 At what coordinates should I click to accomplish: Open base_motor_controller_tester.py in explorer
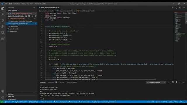click(x=21, y=21)
